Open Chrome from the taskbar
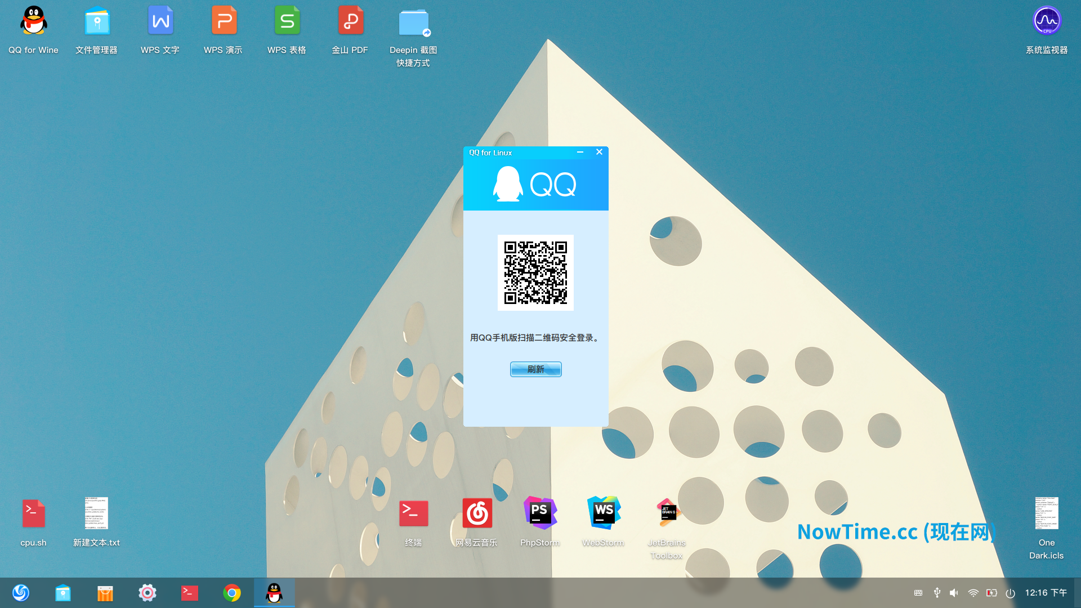 click(x=231, y=593)
